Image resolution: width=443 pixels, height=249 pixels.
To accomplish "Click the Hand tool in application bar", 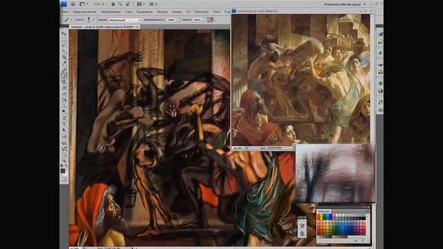I will (113, 4).
